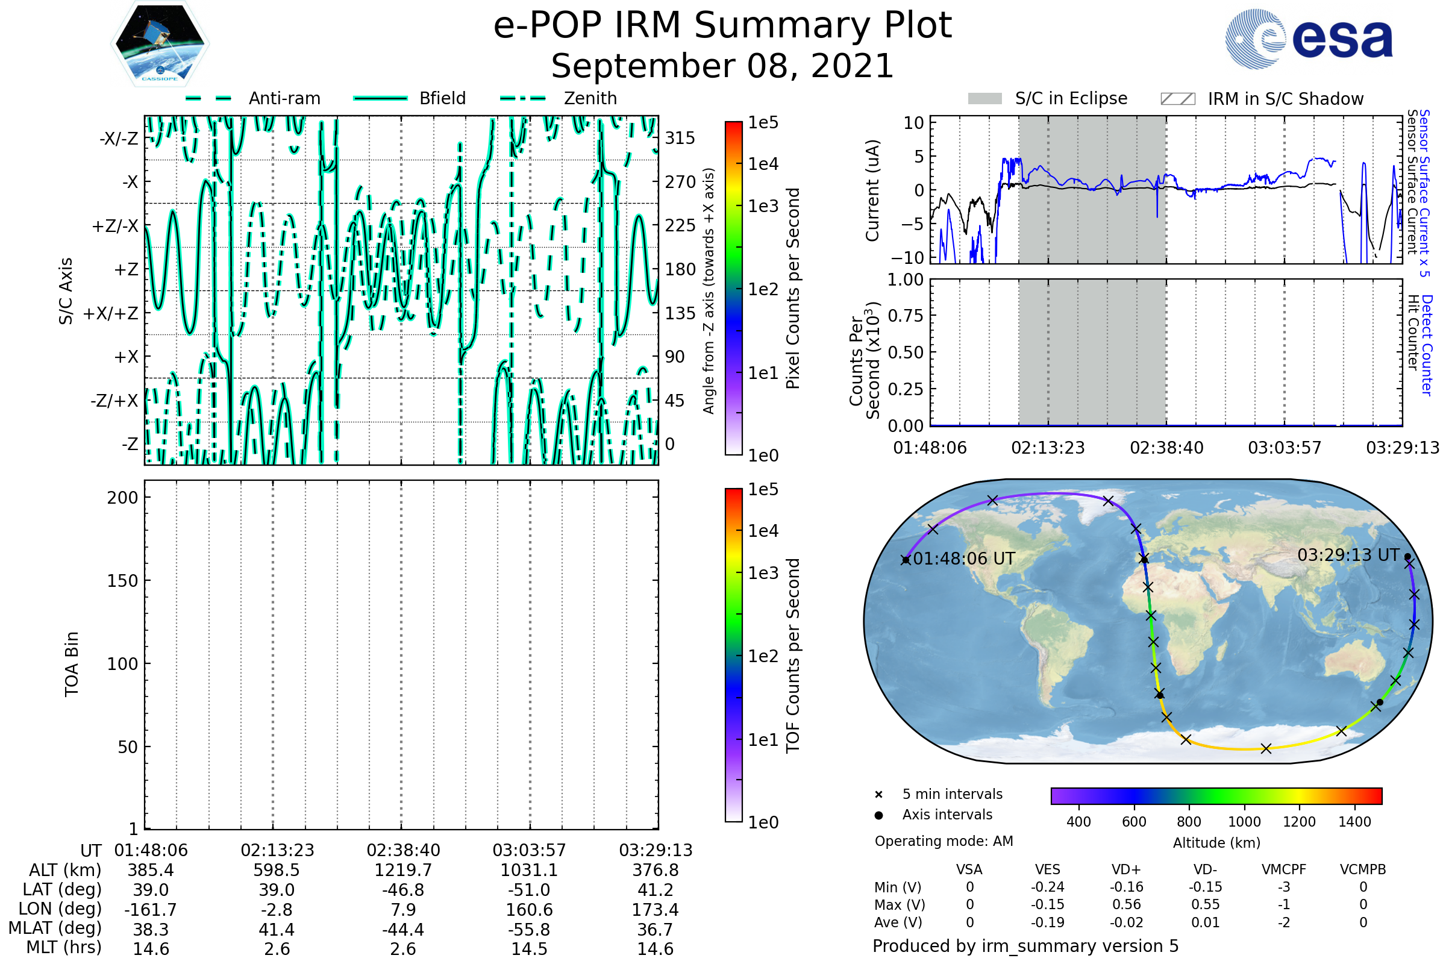This screenshot has height=964, width=1446.
Task: Click the IRM in S/C Shadow hatched legend patch
Action: [1177, 99]
